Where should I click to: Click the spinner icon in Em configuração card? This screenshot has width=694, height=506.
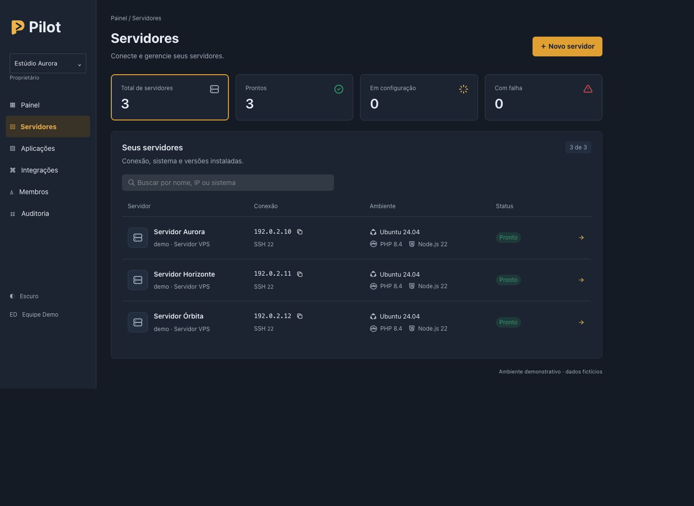point(464,89)
